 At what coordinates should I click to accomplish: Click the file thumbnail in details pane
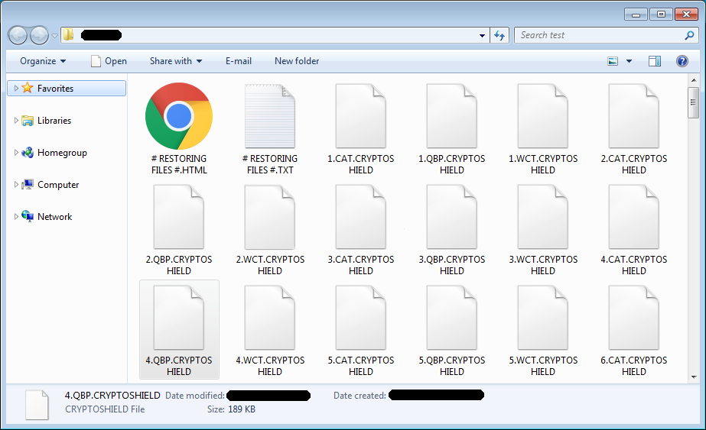coord(37,404)
